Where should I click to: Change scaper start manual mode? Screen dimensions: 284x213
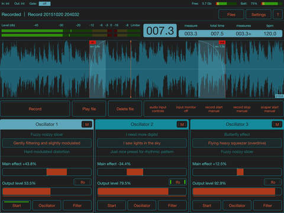pos(270,109)
